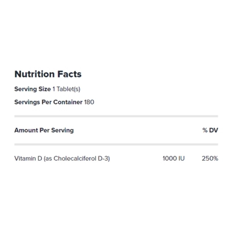Click the bold Serving Size label

coord(32,89)
